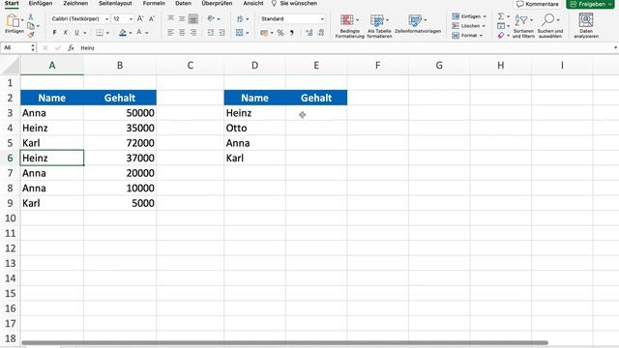Toggle bold formatting F button
The height and width of the screenshot is (348, 619).
(54, 32)
